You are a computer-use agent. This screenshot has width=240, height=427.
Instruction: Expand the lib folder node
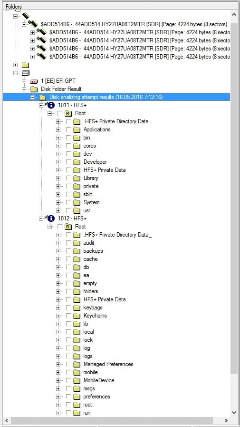58,324
